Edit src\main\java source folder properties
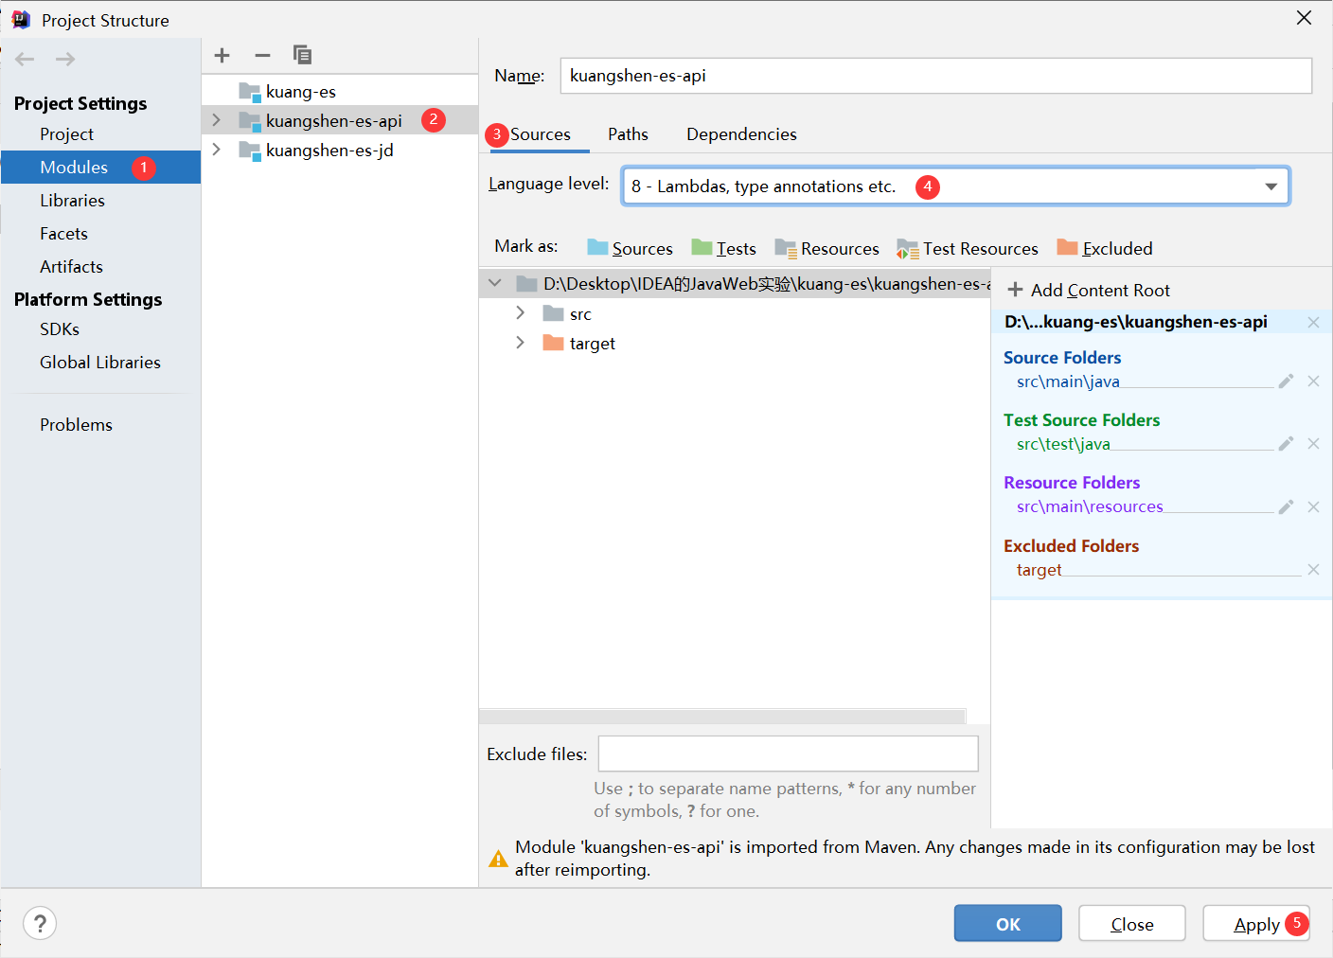Viewport: 1333px width, 958px height. (1286, 381)
